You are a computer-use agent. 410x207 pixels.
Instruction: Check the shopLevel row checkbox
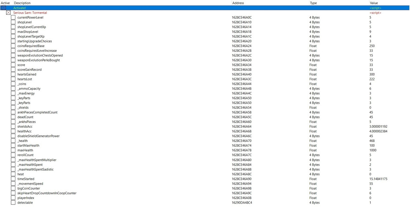point(13,22)
